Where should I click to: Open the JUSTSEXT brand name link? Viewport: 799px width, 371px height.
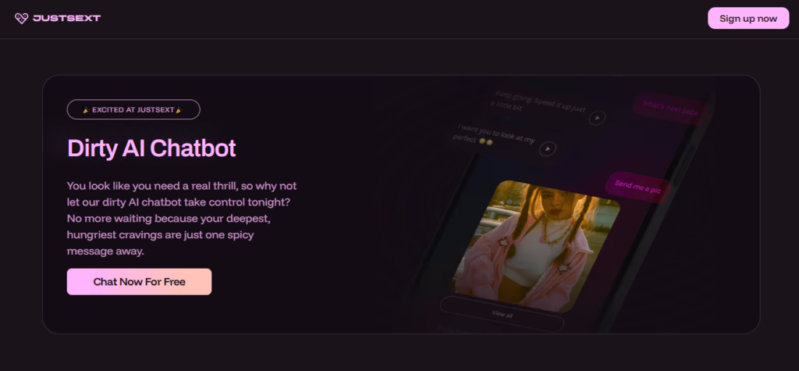tap(67, 19)
